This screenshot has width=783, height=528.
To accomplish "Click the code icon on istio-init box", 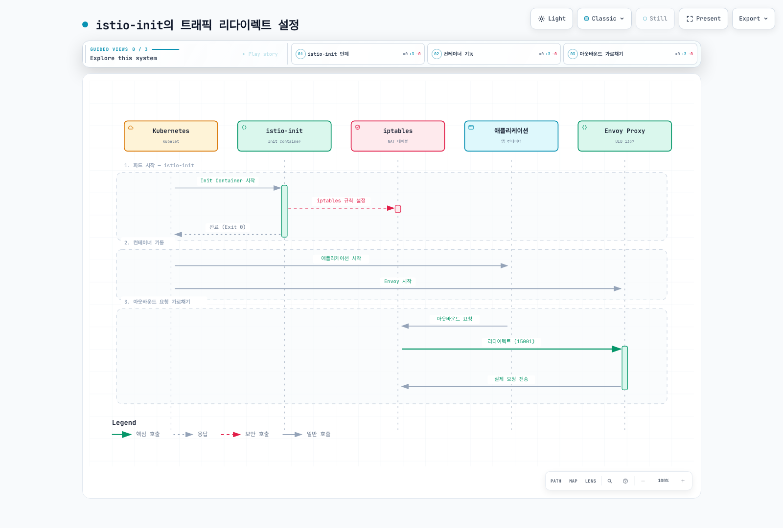I will tap(244, 128).
